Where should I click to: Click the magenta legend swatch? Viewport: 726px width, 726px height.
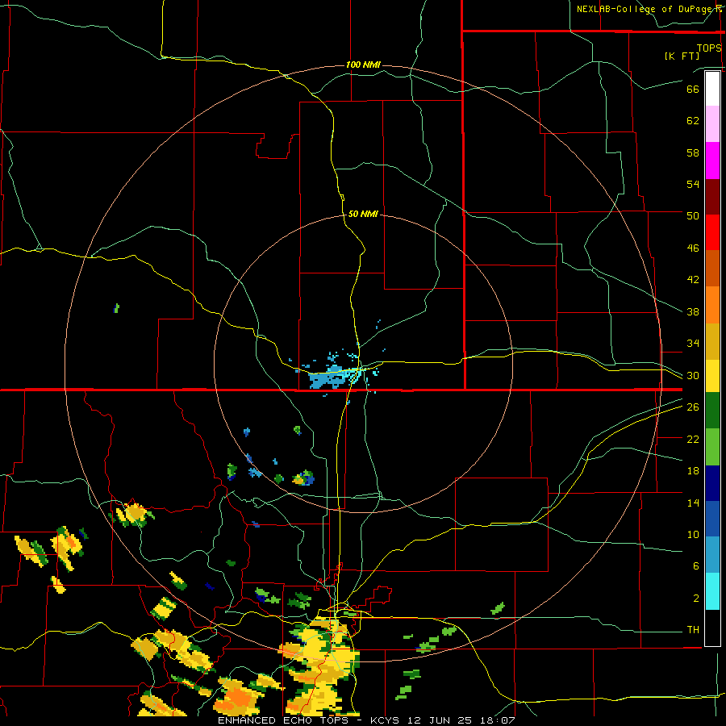pos(712,161)
